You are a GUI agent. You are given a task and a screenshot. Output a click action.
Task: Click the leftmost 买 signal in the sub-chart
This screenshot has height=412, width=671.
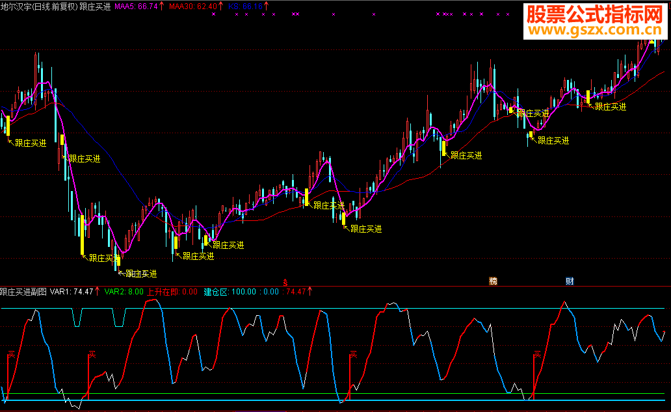click(x=11, y=354)
